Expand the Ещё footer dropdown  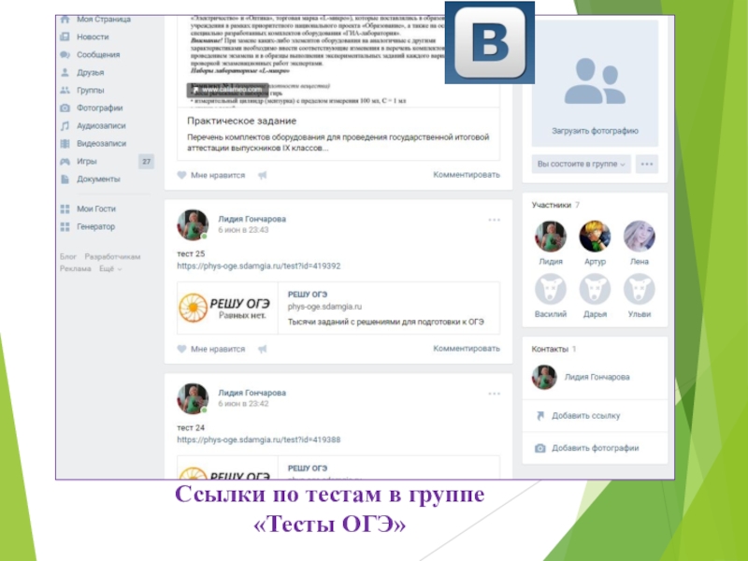pyautogui.click(x=110, y=268)
